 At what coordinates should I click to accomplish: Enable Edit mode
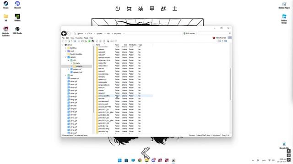[x=189, y=33]
